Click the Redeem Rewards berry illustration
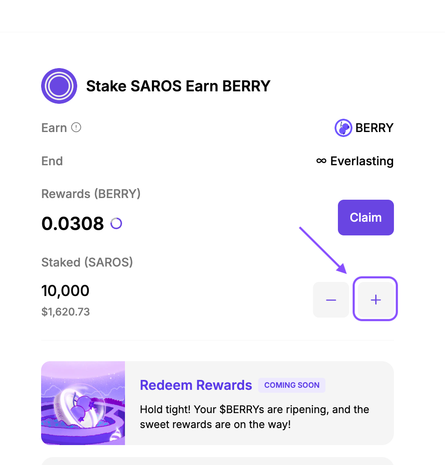Screen dimensions: 445x465 [x=83, y=403]
